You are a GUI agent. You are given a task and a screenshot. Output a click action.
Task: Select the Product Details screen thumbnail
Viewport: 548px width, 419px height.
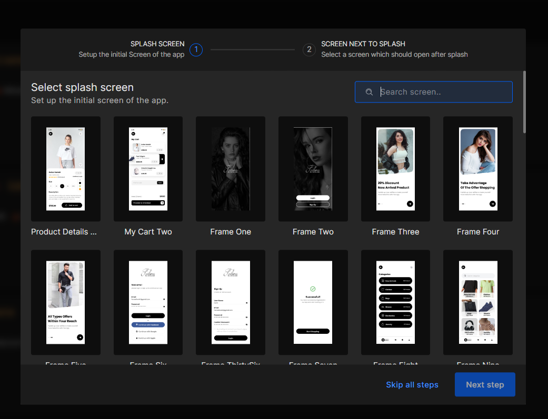[65, 168]
